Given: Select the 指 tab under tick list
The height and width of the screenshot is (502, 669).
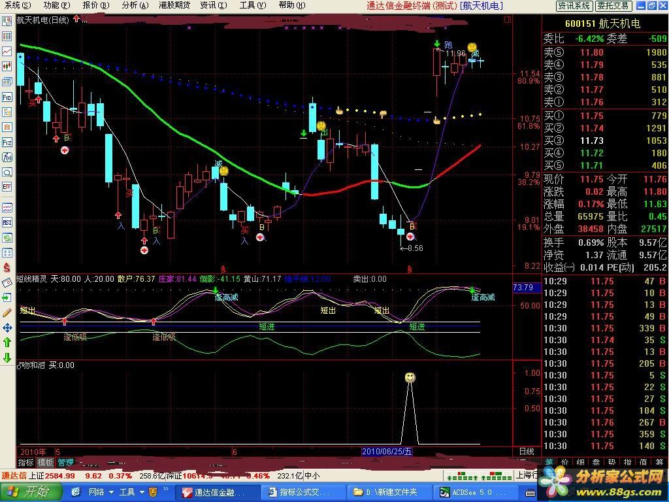Looking at the screenshot, I should tap(628, 462).
